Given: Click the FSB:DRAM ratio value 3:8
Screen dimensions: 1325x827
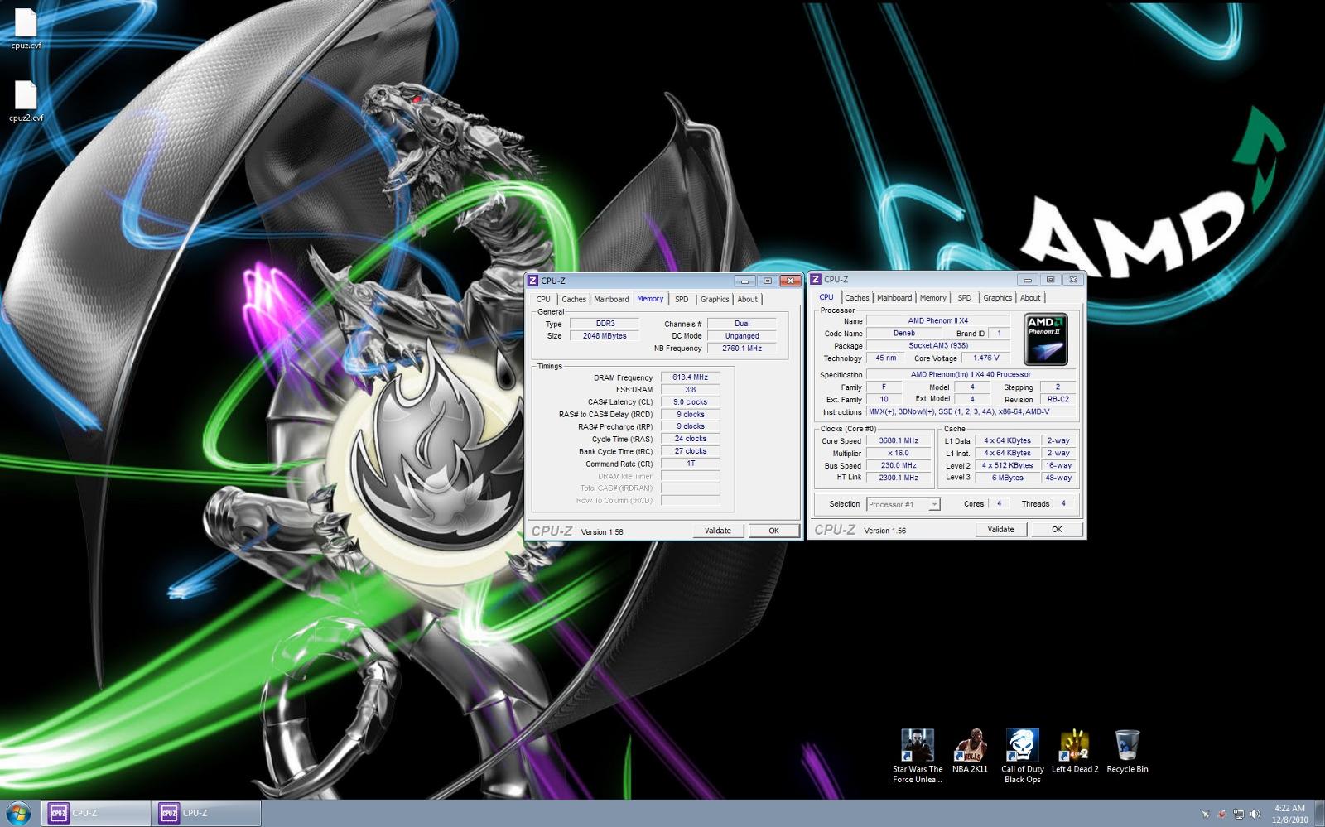Looking at the screenshot, I should tap(691, 390).
